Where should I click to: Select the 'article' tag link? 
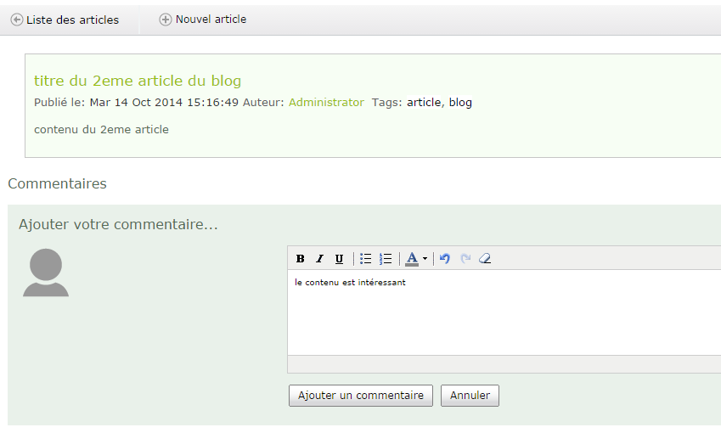point(424,103)
